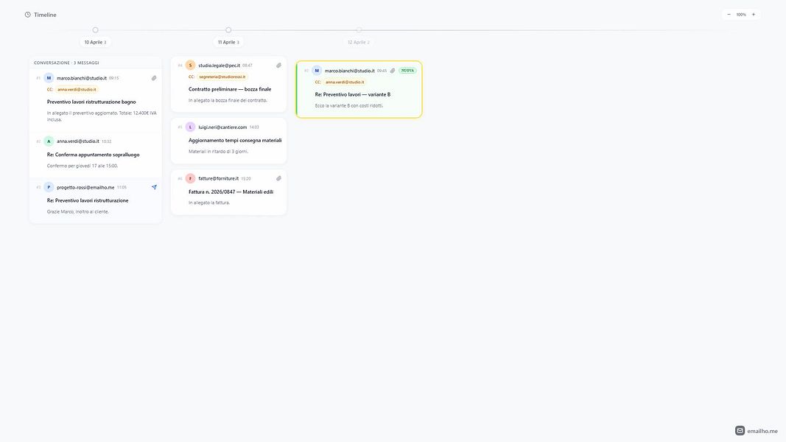Select the 12 Aprile timeline marker circle

pos(359,30)
